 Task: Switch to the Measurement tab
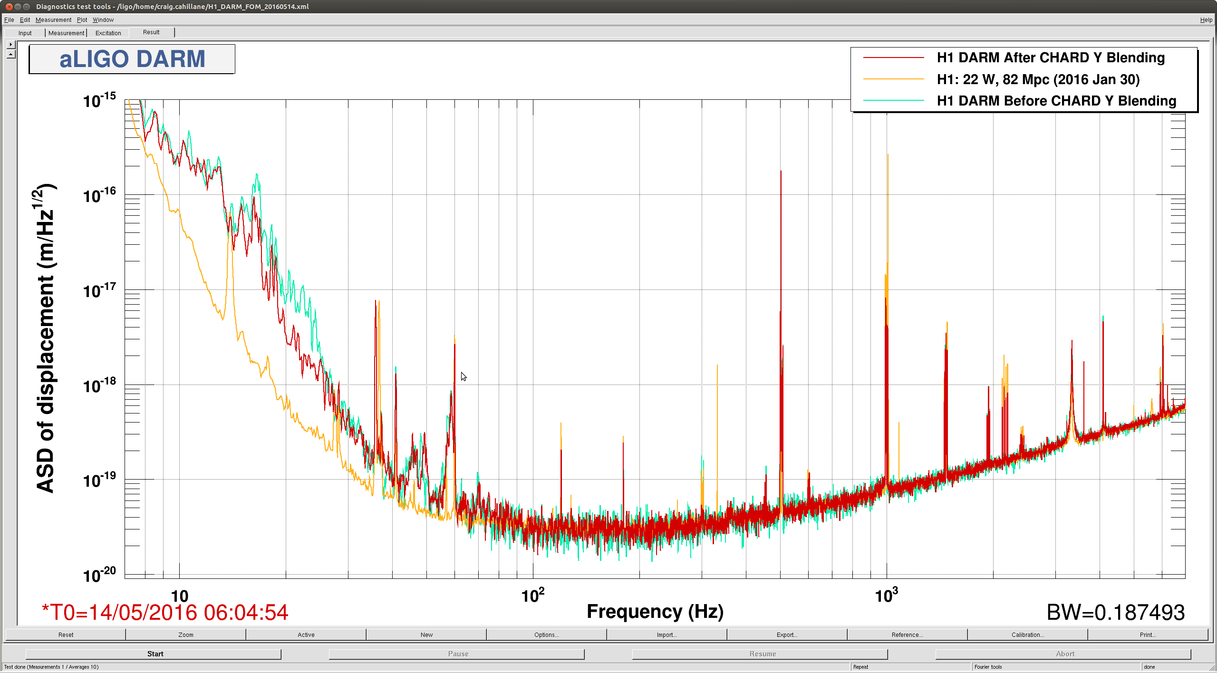pyautogui.click(x=66, y=33)
